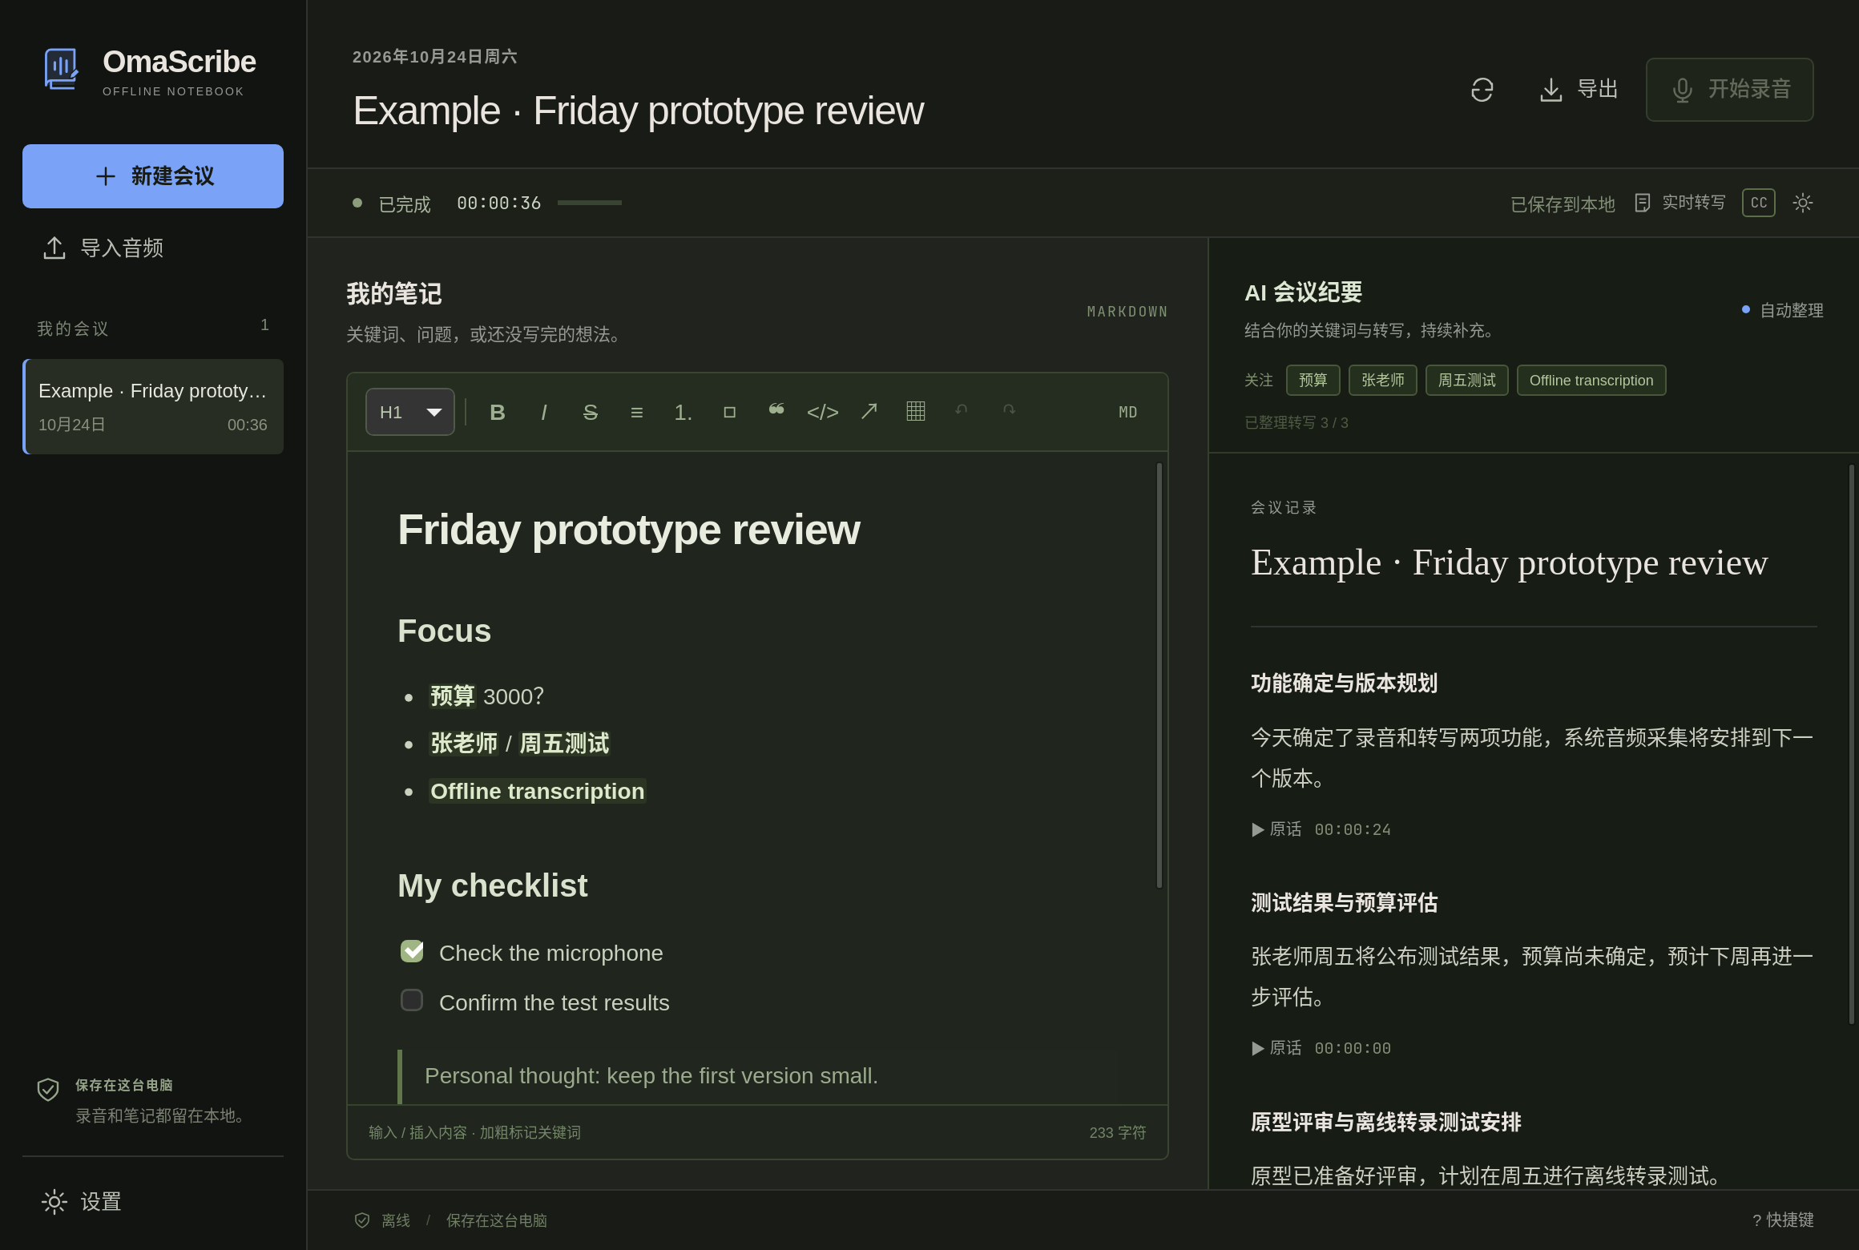The width and height of the screenshot is (1859, 1250).
Task: Open the 'Example · Friday prototy…' meeting entry
Action: click(x=153, y=406)
